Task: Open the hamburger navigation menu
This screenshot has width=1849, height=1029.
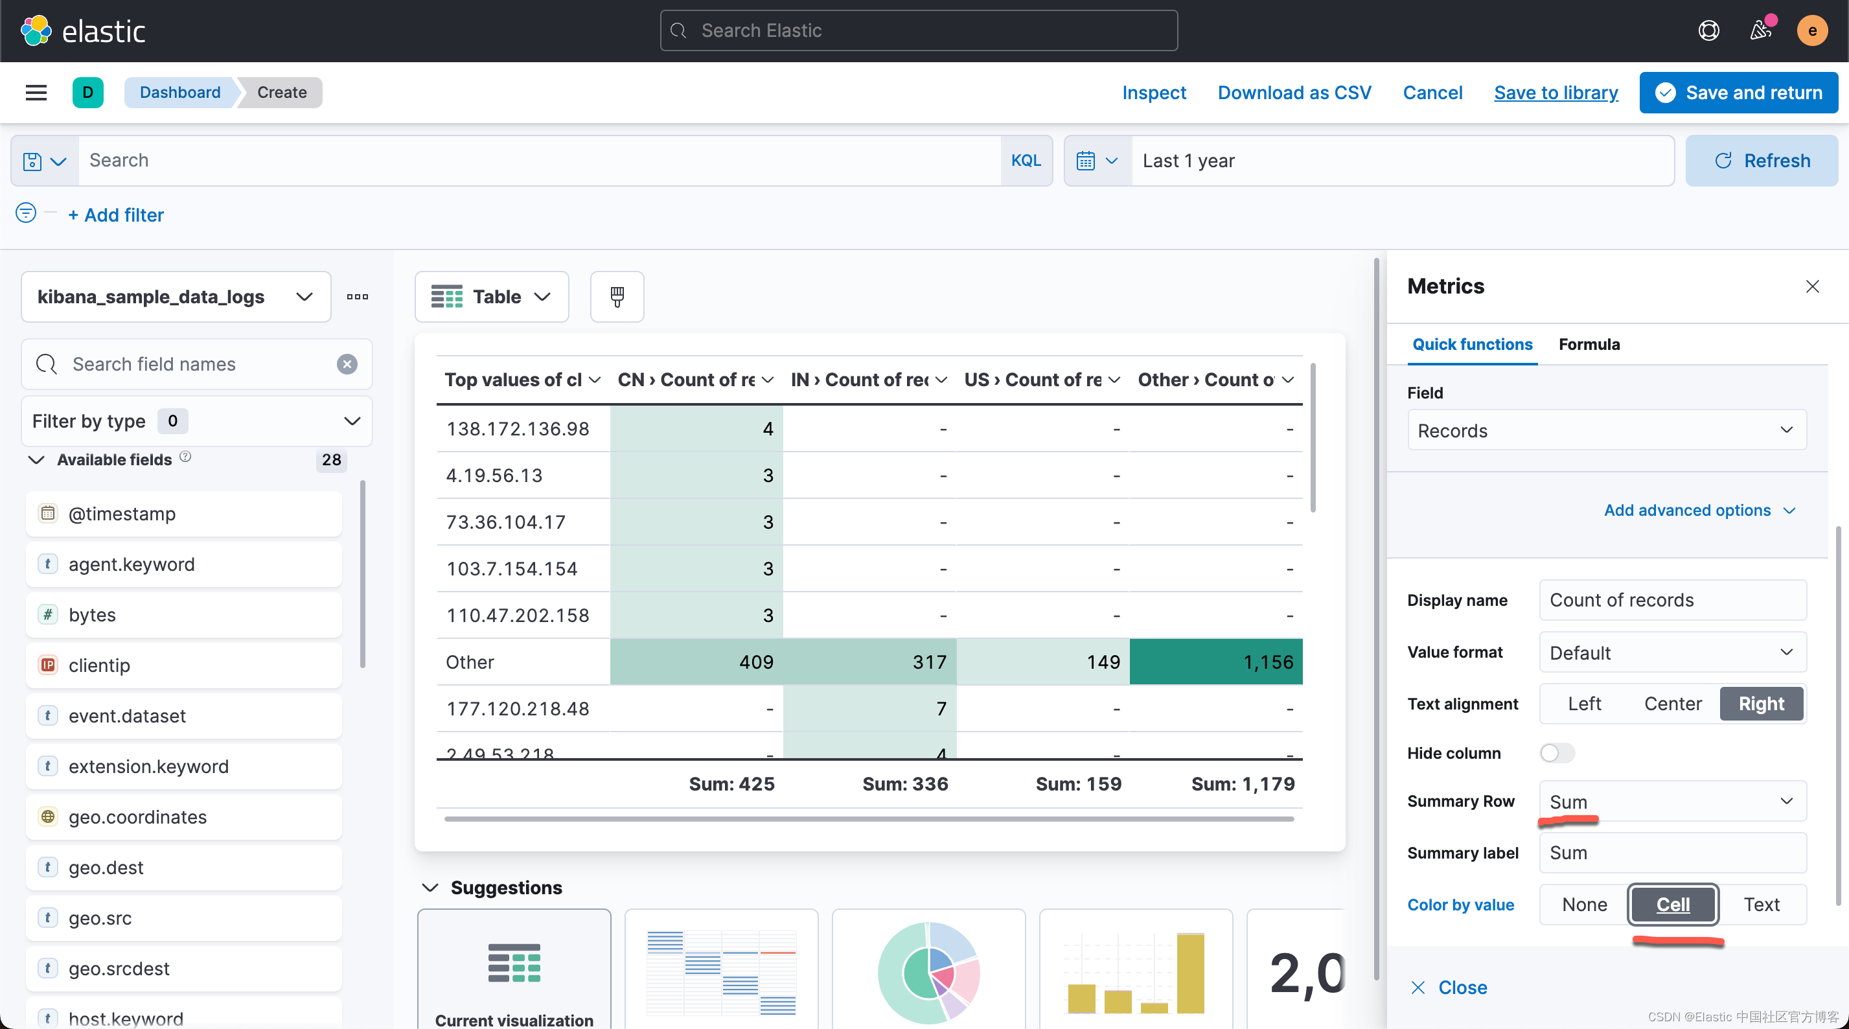Action: coord(36,93)
